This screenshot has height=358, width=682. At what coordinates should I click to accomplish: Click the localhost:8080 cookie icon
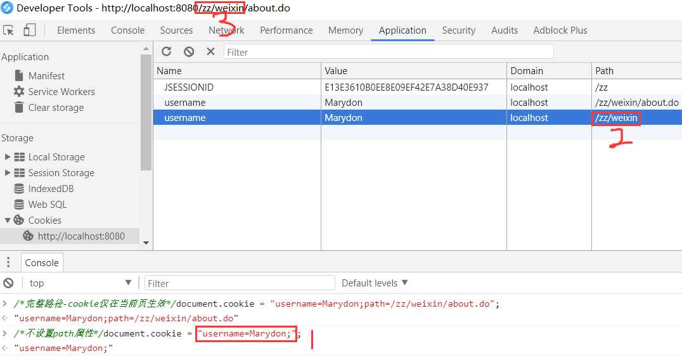point(28,236)
